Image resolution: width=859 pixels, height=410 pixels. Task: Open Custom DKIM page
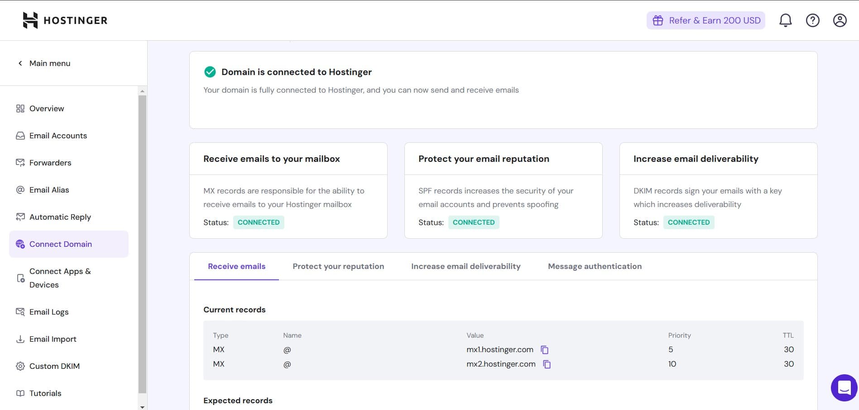click(69, 366)
